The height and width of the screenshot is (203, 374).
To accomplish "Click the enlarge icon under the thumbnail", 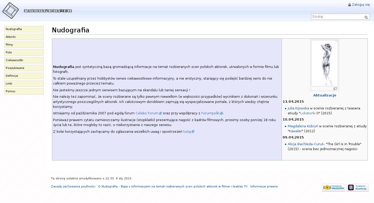I will pos(335,89).
